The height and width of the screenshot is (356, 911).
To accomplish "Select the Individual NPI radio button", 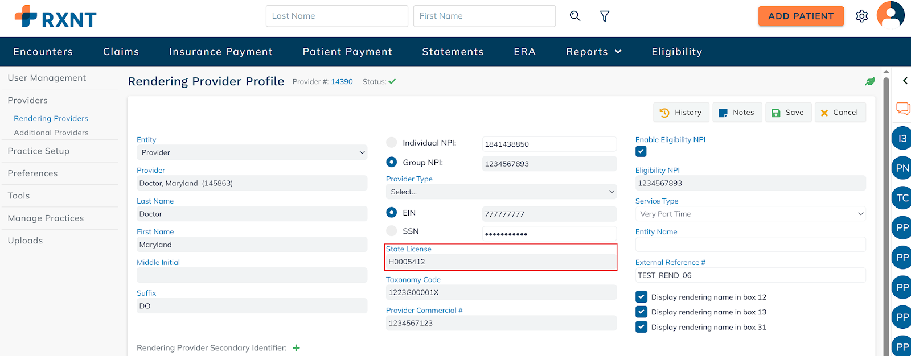I will click(x=392, y=143).
